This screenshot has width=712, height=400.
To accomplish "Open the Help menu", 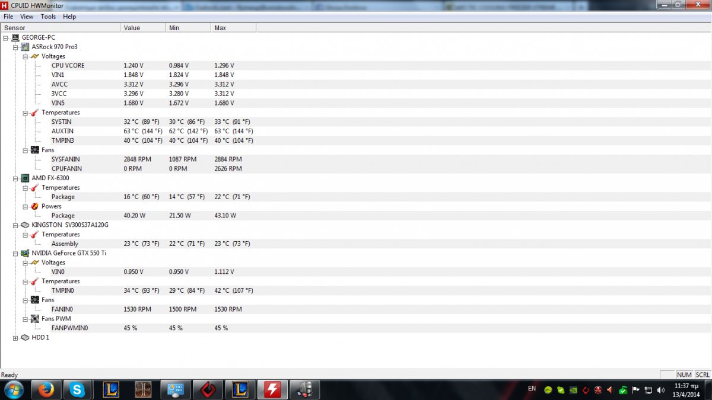I will click(69, 17).
